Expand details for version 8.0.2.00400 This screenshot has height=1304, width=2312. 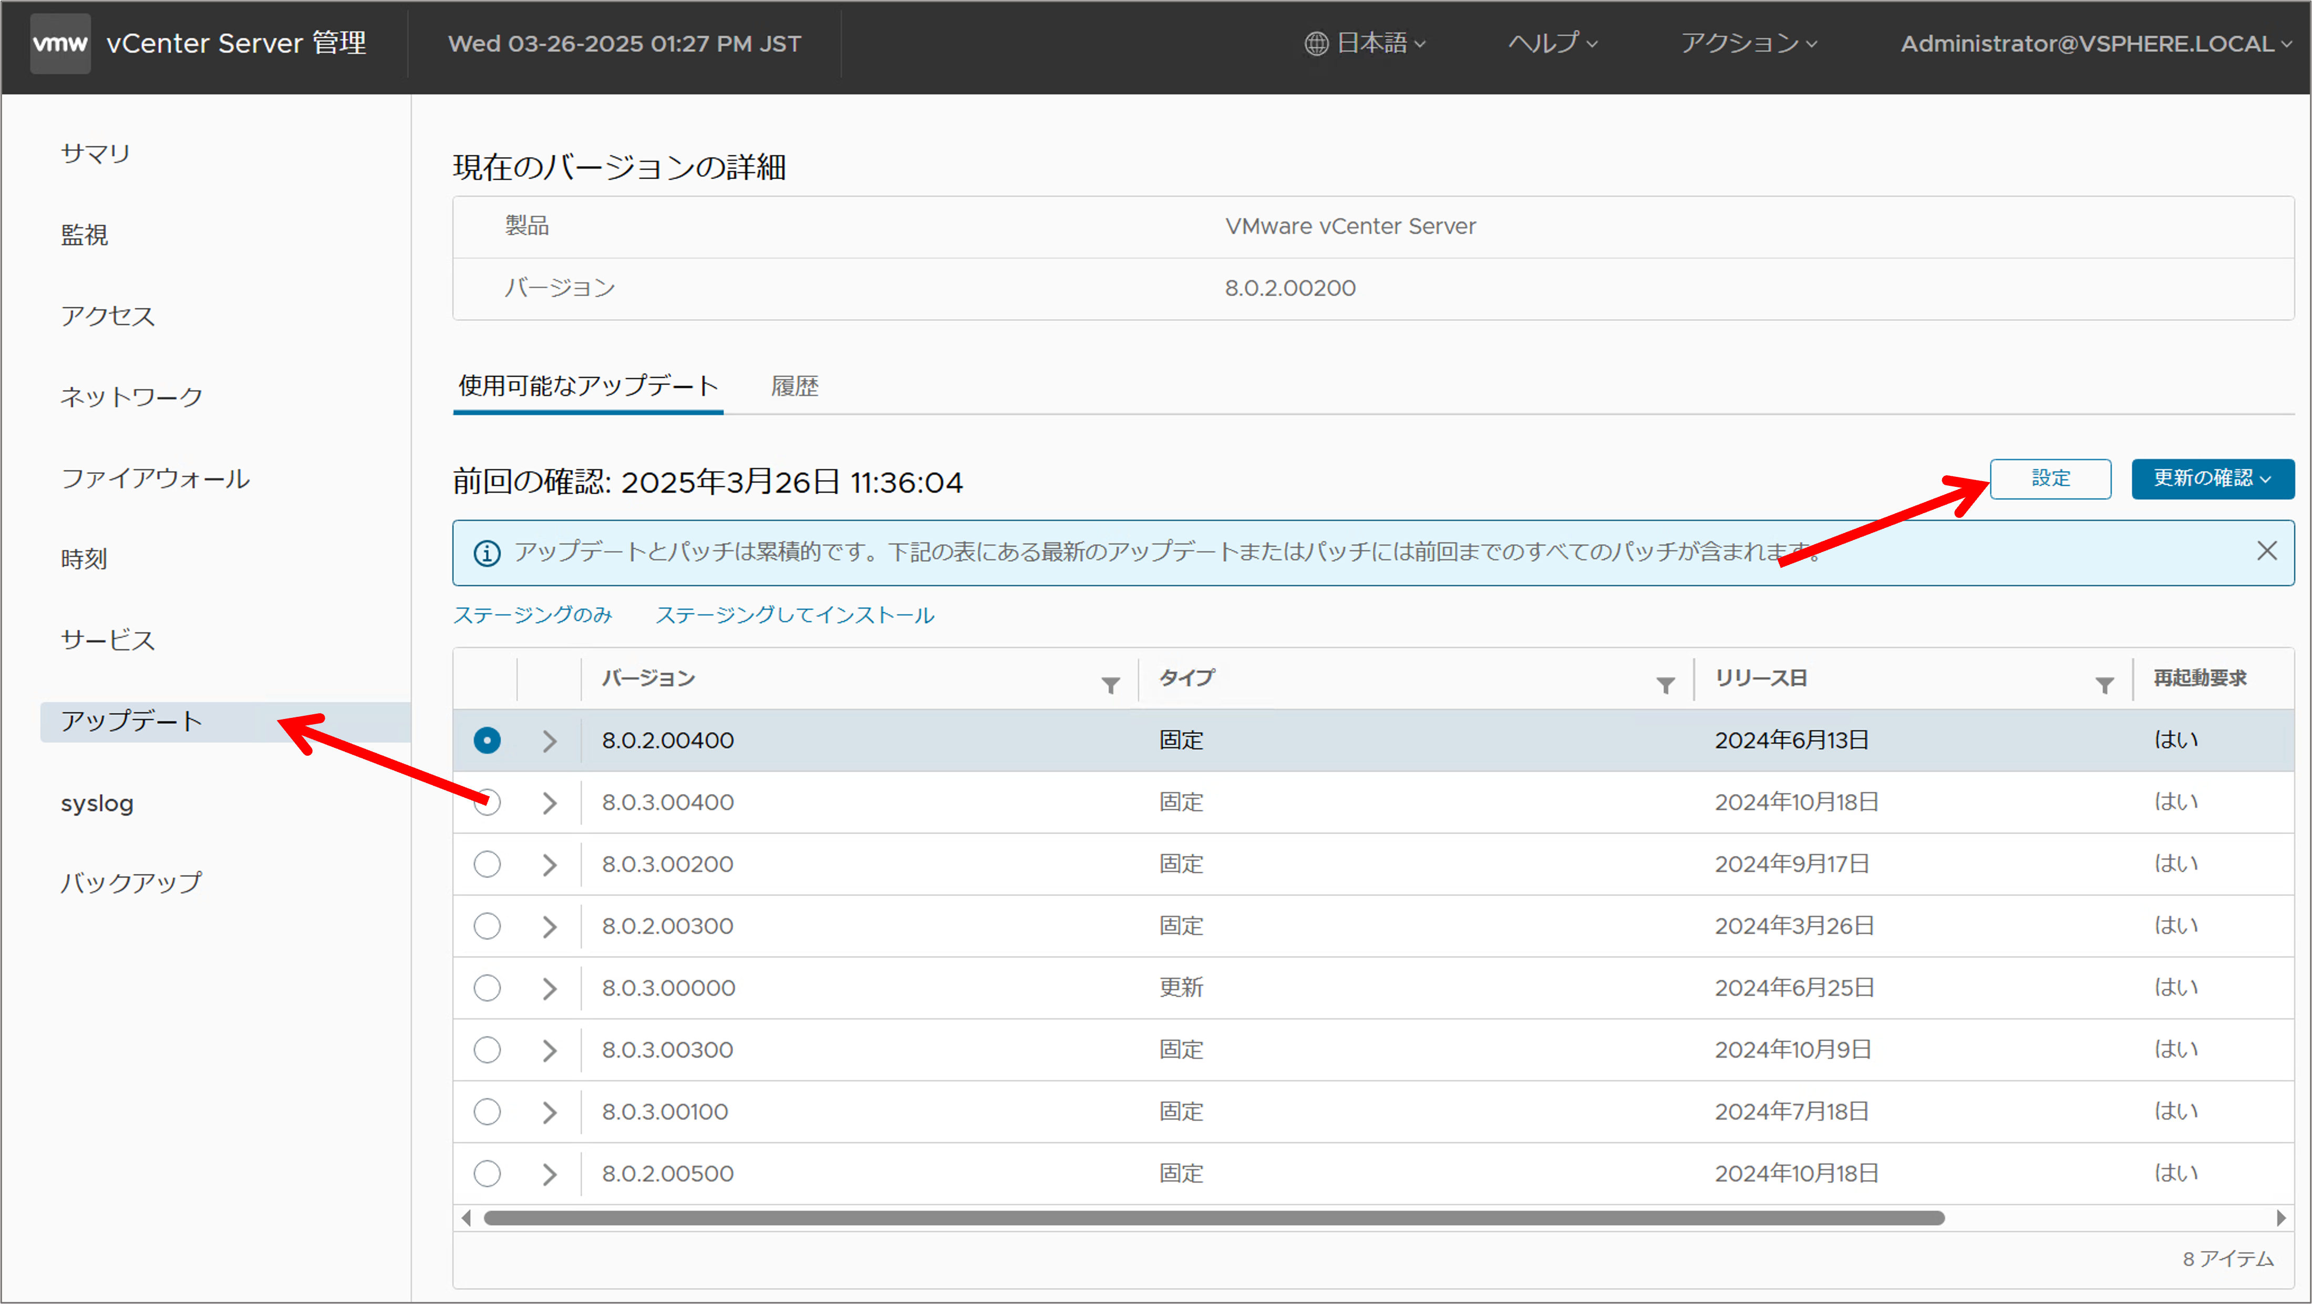[550, 741]
